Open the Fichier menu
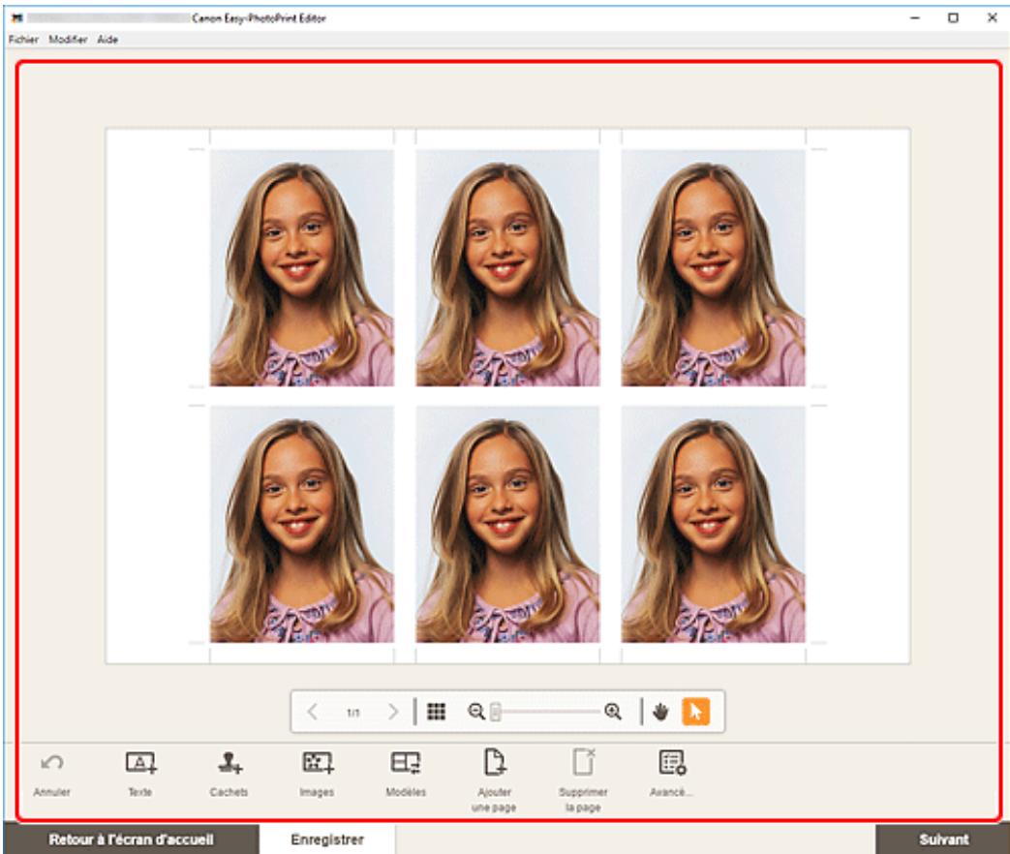 click(x=23, y=40)
